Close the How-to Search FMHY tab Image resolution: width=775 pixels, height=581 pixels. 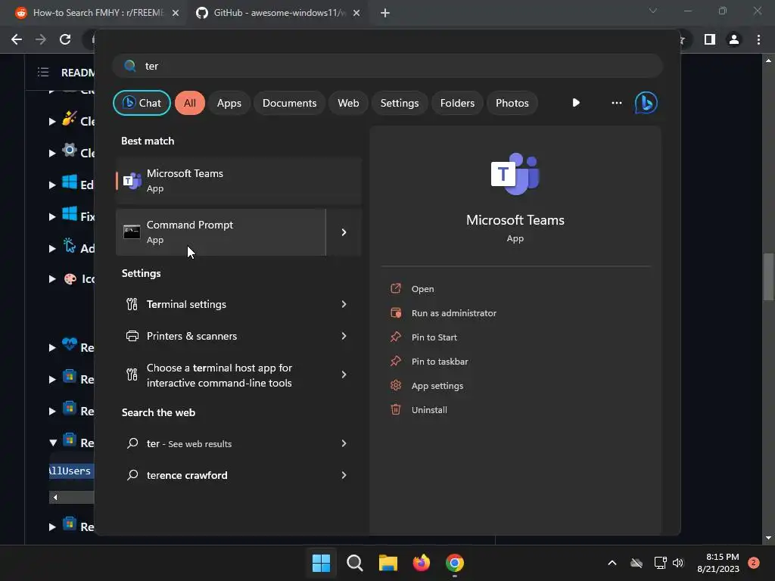point(176,13)
